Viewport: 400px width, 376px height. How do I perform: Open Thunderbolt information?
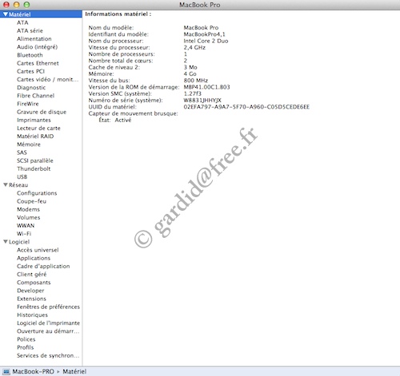34,168
